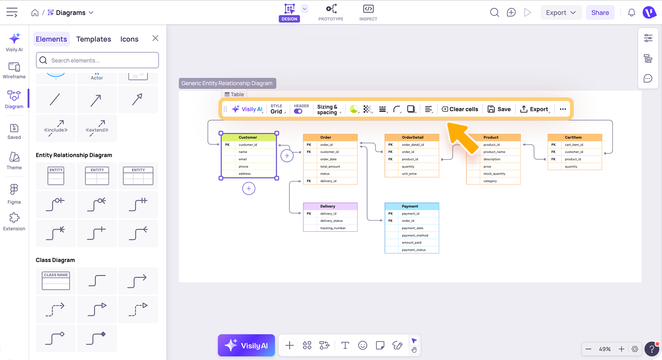This screenshot has height=360, width=662.
Task: Open the properties sliders panel icon
Action: [648, 38]
